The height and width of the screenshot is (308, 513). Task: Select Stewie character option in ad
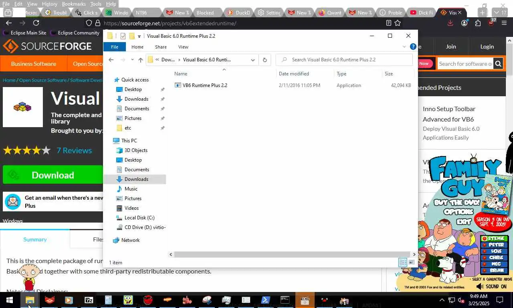tap(493, 238)
